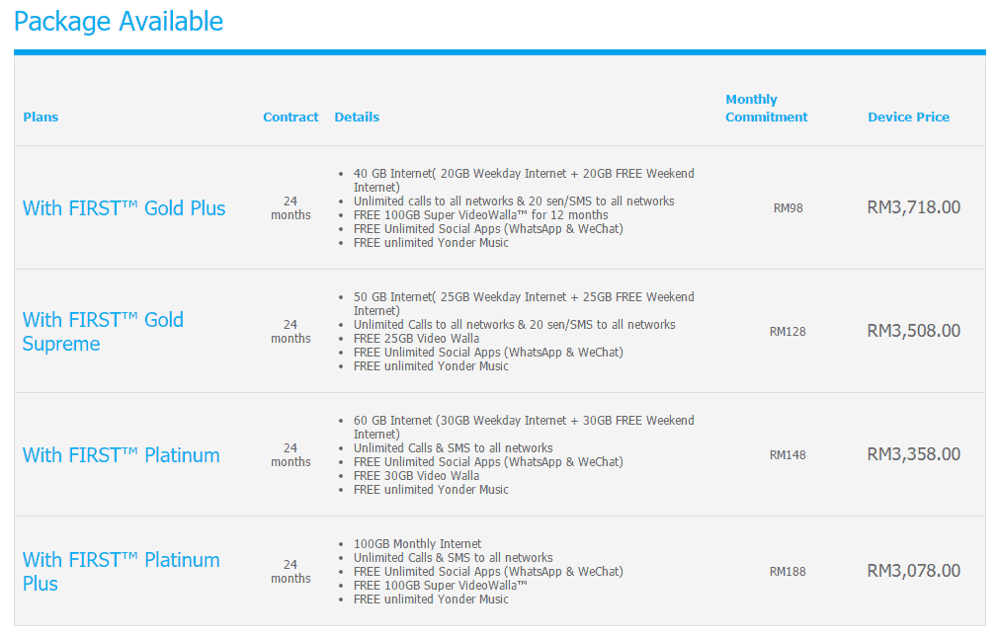Screen dimensions: 999x640
Task: Click the Contract column header
Action: (x=291, y=118)
